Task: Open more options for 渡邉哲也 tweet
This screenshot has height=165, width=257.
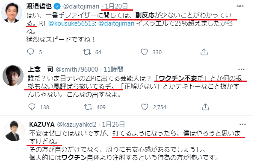Action: pyautogui.click(x=240, y=6)
